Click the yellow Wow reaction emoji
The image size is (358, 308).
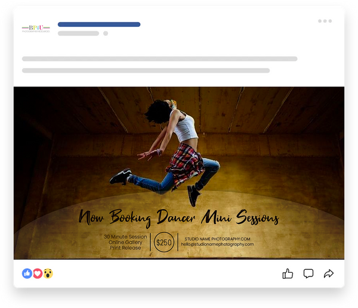click(x=48, y=273)
